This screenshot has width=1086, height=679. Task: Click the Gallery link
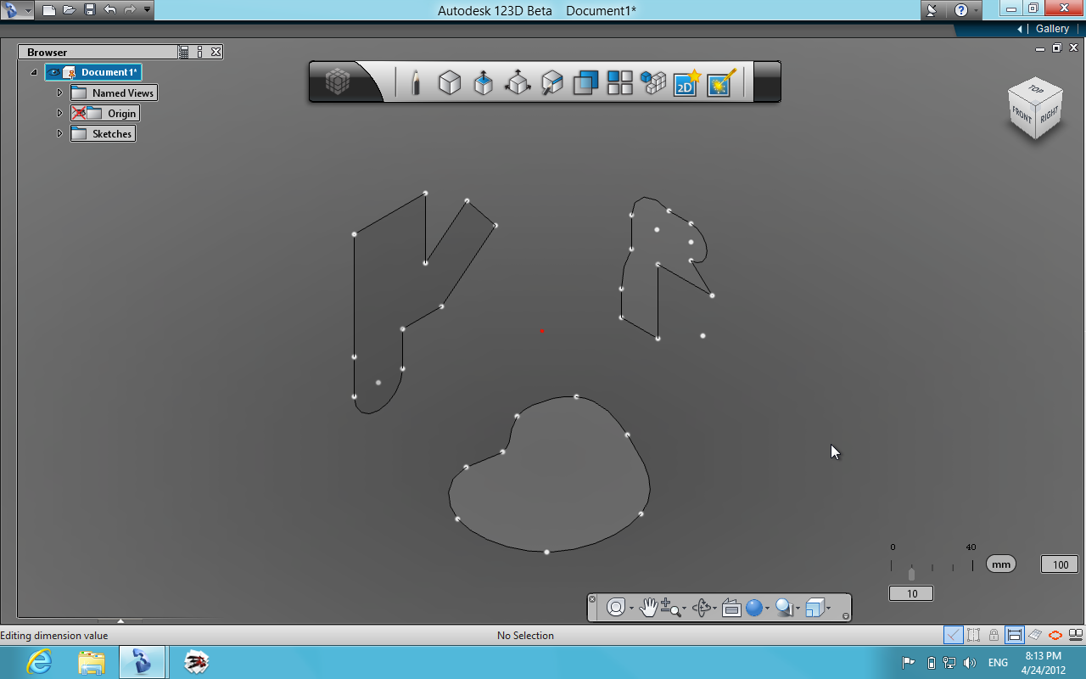tap(1052, 28)
